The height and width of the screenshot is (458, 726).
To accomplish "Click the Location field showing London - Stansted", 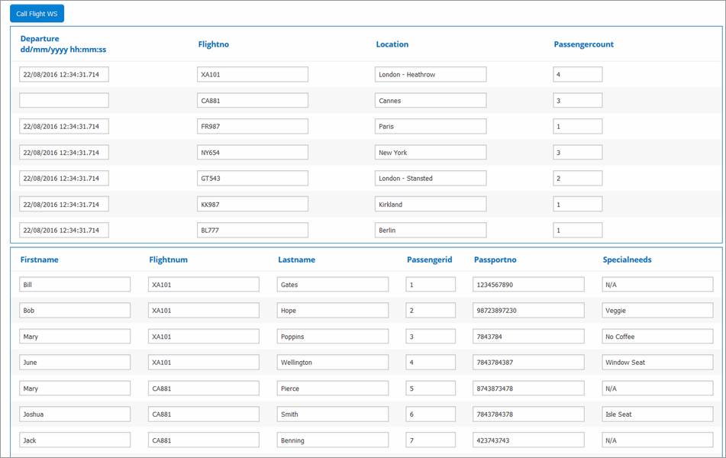I will click(x=431, y=179).
